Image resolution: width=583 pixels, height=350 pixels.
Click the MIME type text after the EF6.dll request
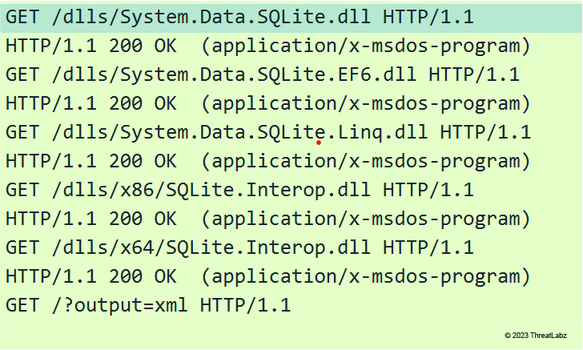[x=366, y=103]
